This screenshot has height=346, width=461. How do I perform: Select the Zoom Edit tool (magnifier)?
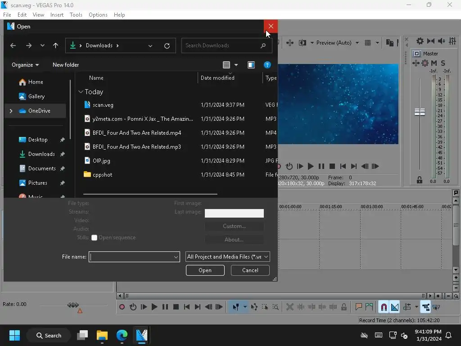(x=276, y=307)
